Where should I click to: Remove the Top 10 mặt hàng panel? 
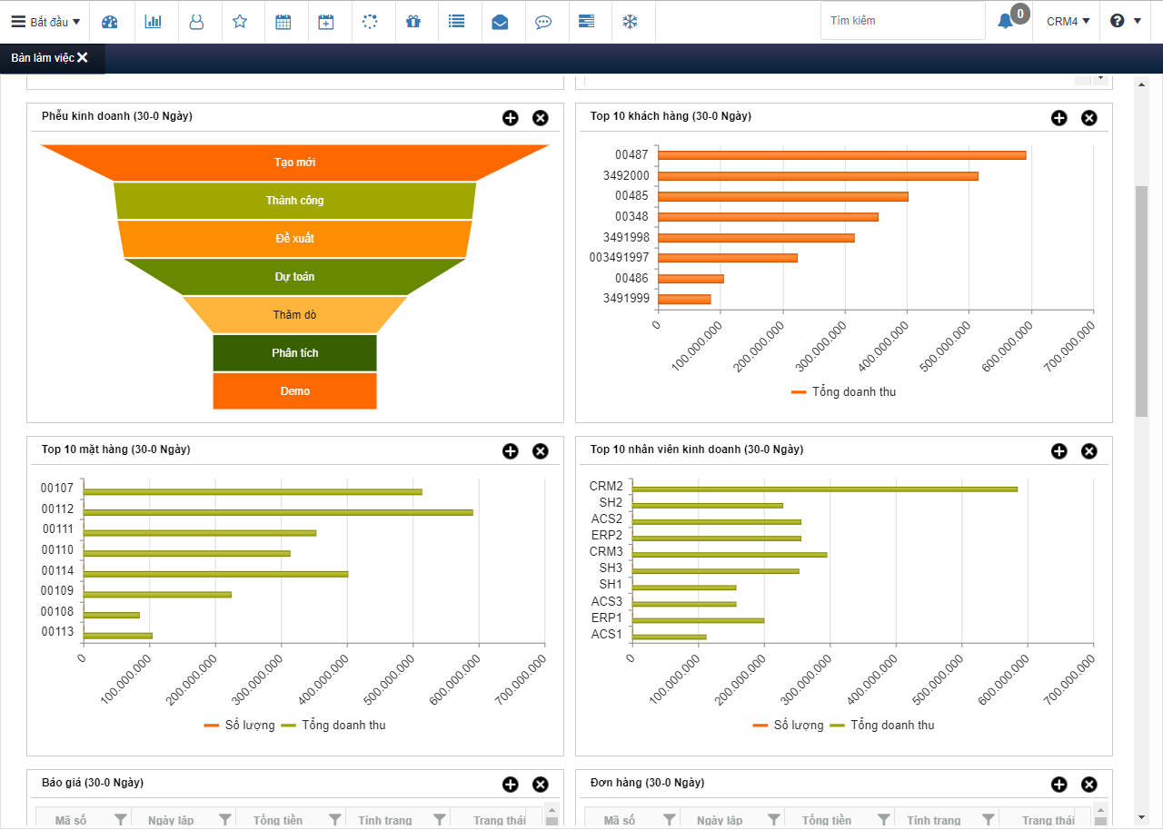click(541, 451)
